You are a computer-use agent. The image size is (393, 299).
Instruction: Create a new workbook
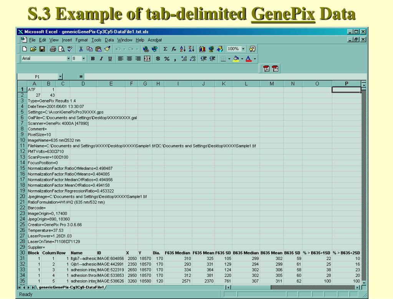pyautogui.click(x=25, y=49)
